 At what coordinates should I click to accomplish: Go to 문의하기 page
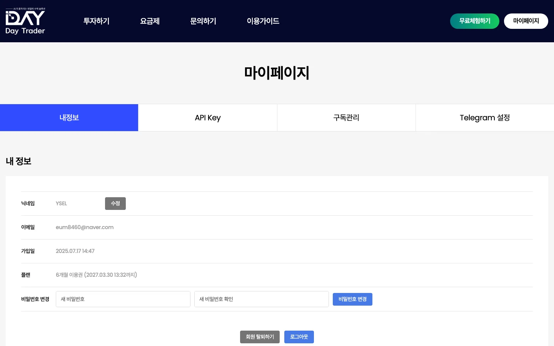coord(203,21)
